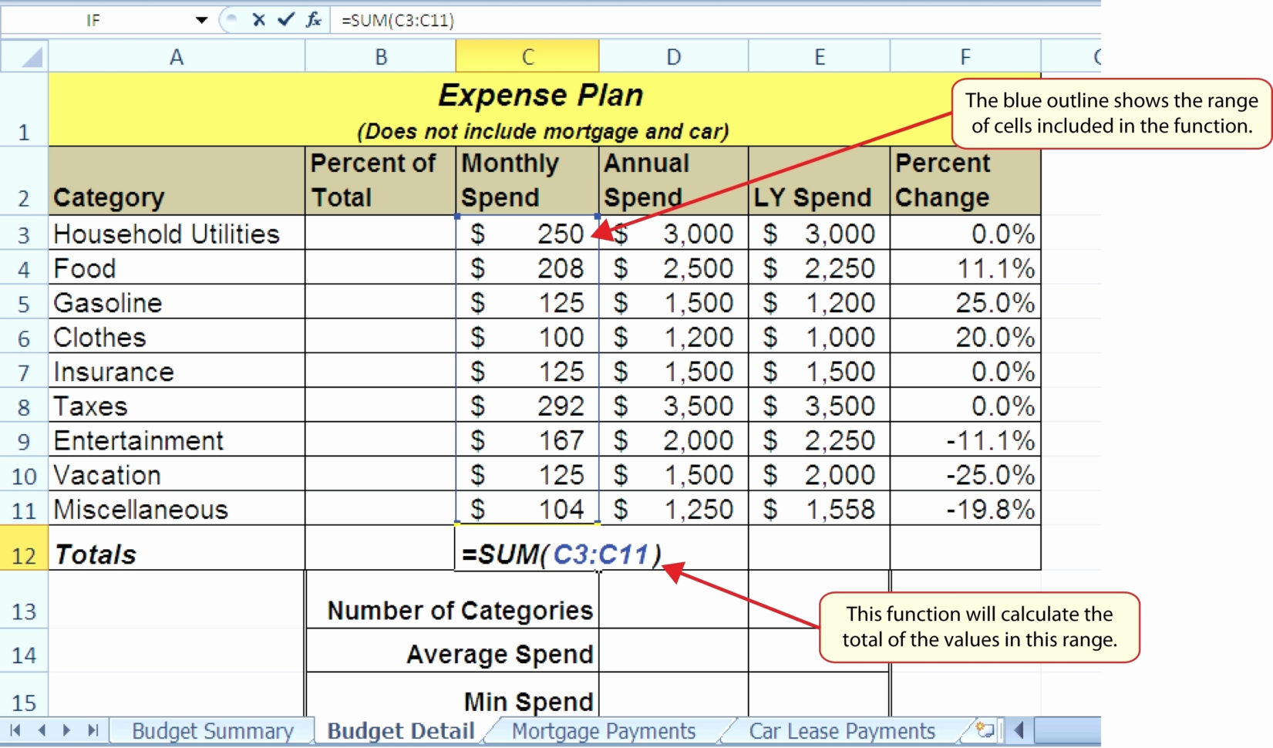Viewport: 1273px width, 748px height.
Task: Click the first-sheet navigation icon
Action: pos(17,731)
